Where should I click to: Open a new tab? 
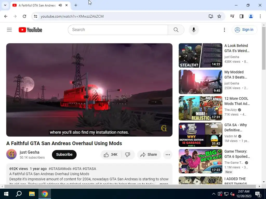(x=76, y=5)
